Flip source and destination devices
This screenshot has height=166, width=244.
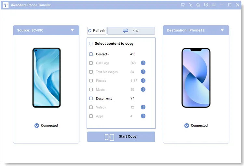click(131, 31)
